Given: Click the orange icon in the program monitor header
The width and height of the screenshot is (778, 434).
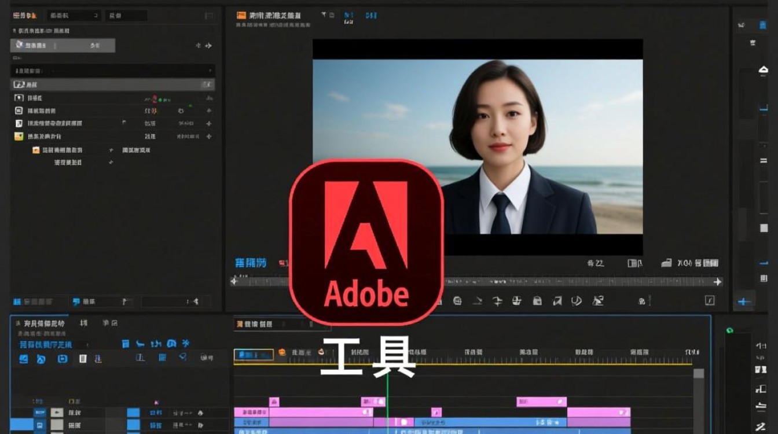Looking at the screenshot, I should pos(241,16).
